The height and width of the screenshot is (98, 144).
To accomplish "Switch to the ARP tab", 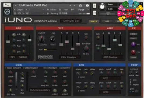I will pyautogui.click(x=107, y=21).
